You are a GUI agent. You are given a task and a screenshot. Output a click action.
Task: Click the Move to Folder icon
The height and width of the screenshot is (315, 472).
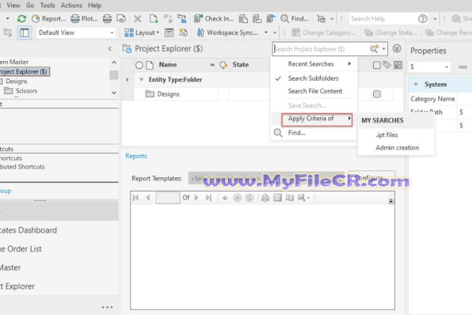tap(182, 18)
